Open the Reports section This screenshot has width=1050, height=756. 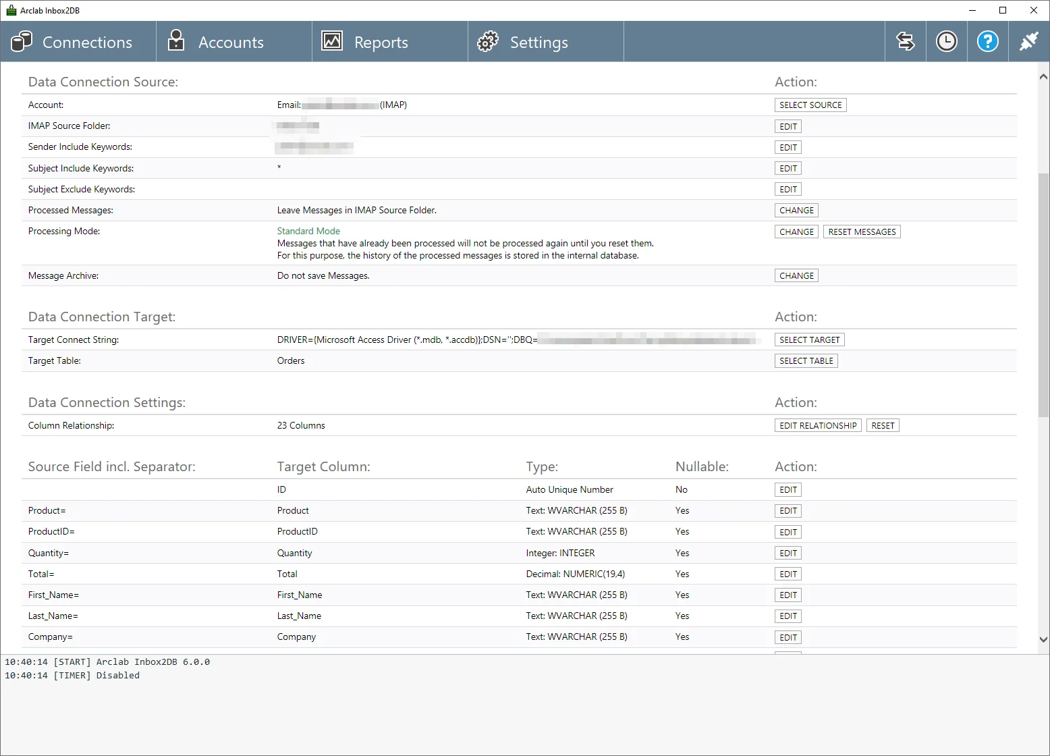390,42
